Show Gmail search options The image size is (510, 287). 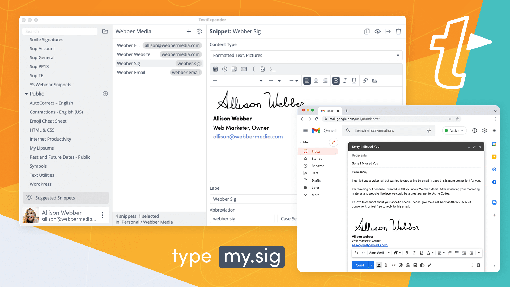pyautogui.click(x=429, y=131)
